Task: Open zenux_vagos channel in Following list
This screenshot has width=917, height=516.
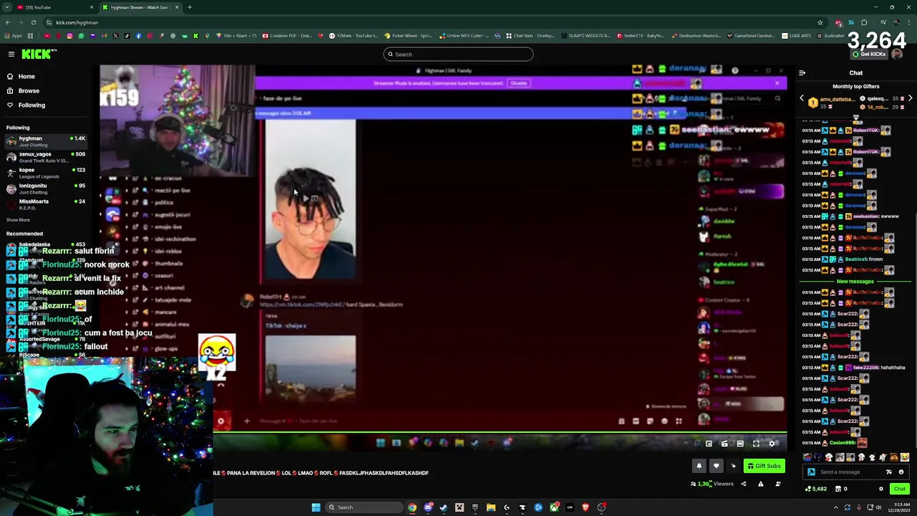Action: tap(47, 157)
